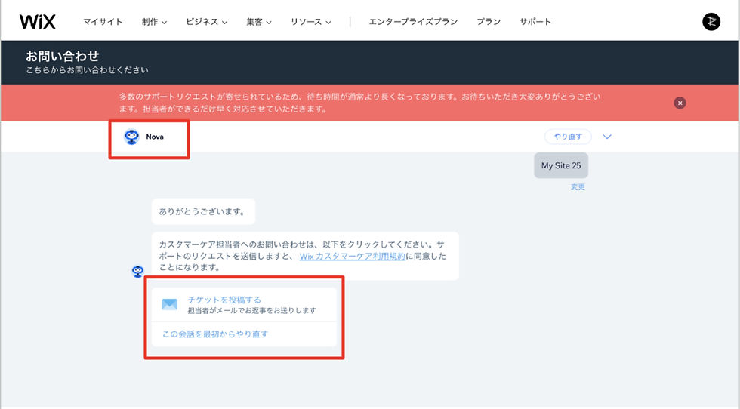Expand the 制作 dropdown menu
740x409 pixels.
tap(154, 22)
